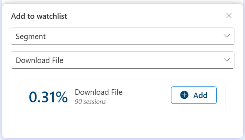Expand the Segment dropdown chevron
This screenshot has width=245, height=140.
227,36
